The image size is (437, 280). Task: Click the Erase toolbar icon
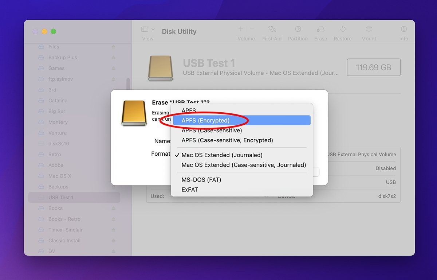(x=320, y=29)
